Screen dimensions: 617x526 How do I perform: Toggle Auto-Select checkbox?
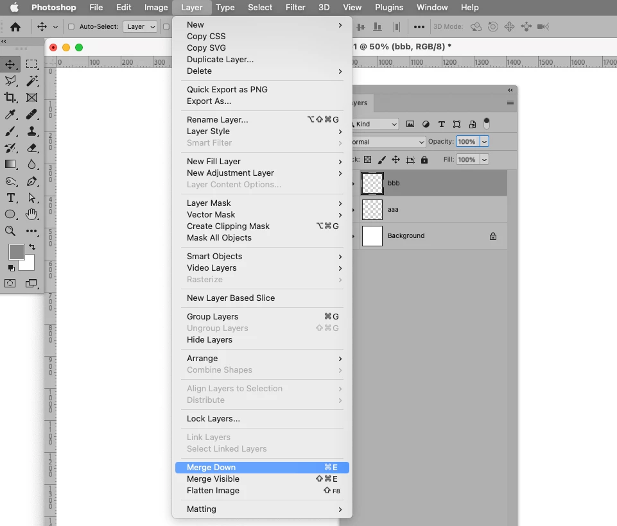[x=71, y=27]
